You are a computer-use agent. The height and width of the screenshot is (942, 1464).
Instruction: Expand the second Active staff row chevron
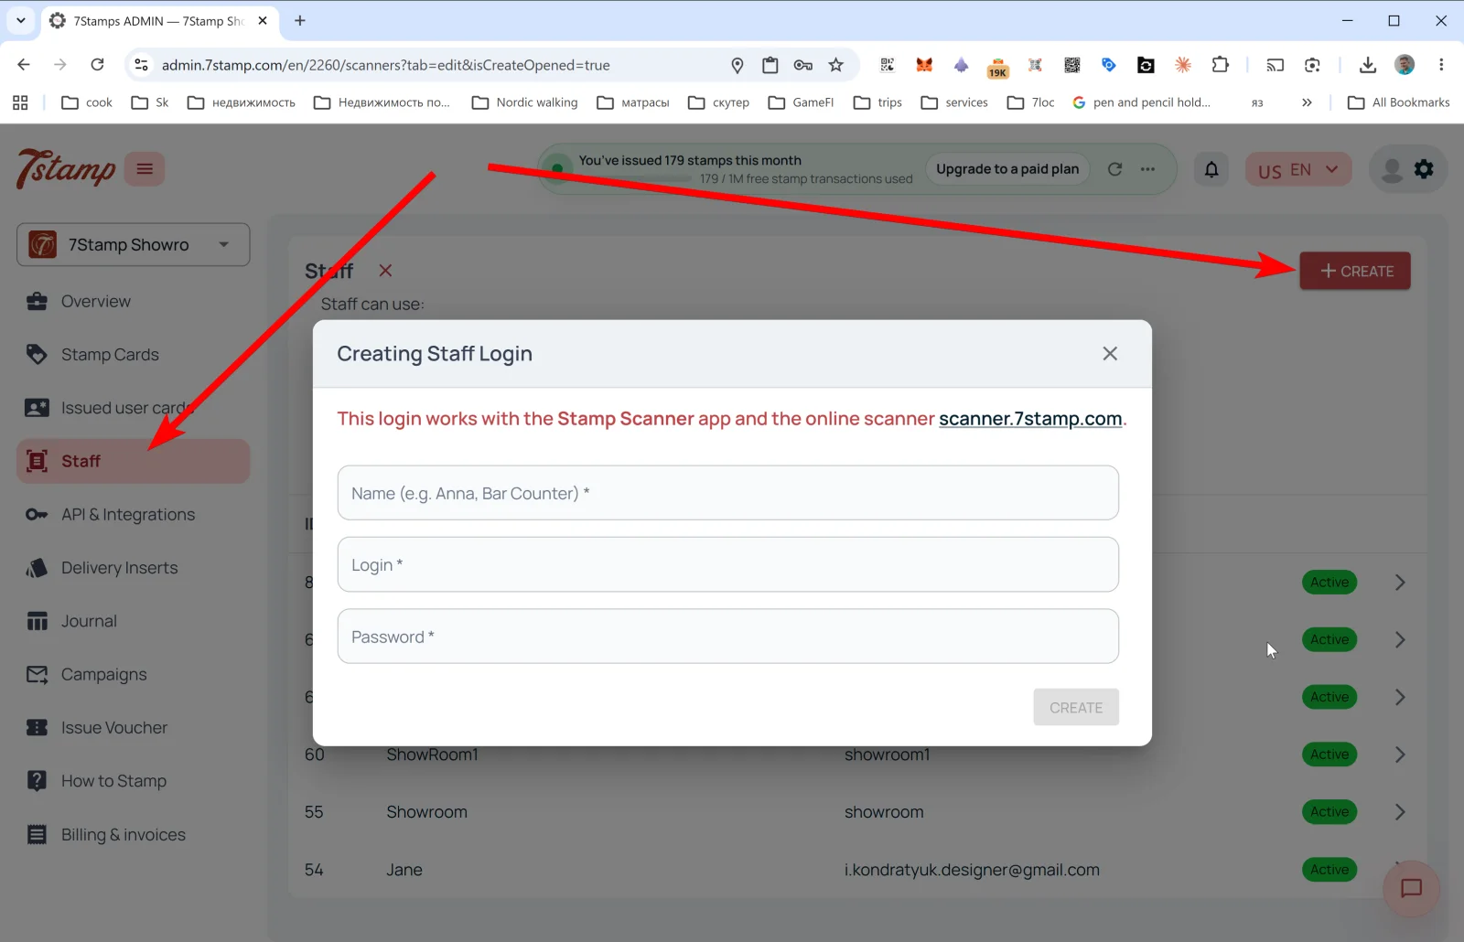coord(1400,640)
